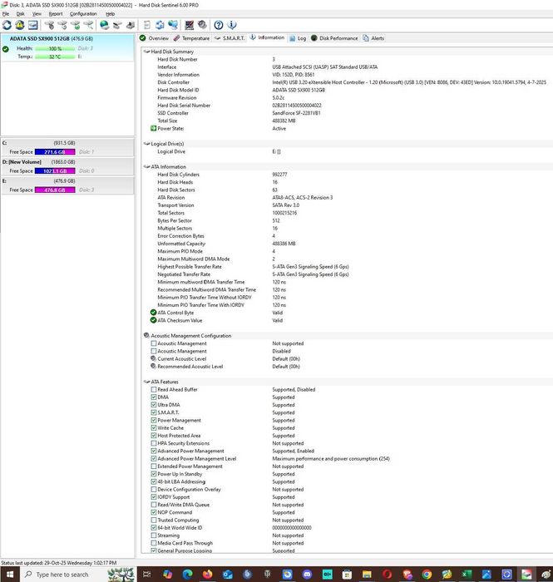This screenshot has width=553, height=582.
Task: Click the blue panel window toolbar icon
Action: pyautogui.click(x=33, y=25)
